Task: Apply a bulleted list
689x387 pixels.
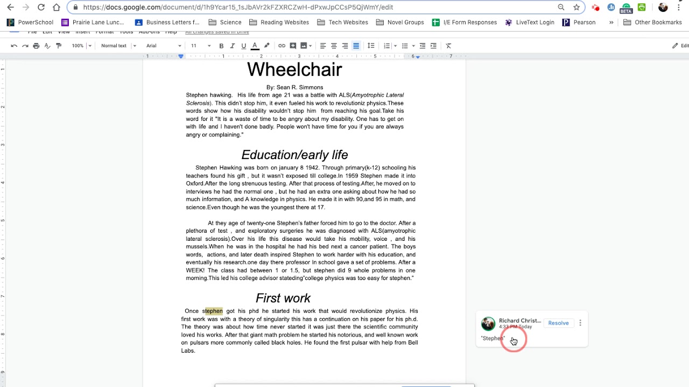Action: point(405,46)
